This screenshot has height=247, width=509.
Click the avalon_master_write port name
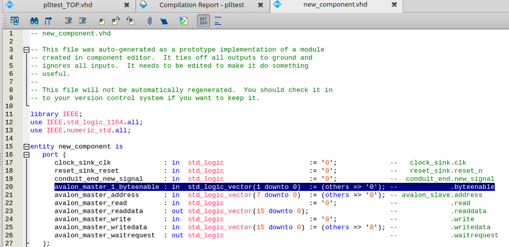[93, 219]
